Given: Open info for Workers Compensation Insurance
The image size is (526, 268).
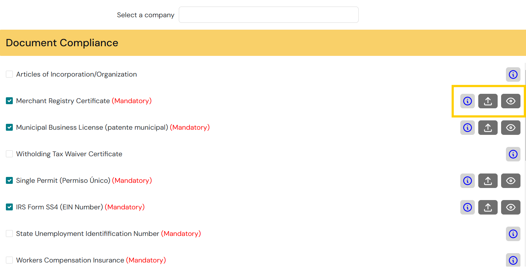Looking at the screenshot, I should coord(513,260).
